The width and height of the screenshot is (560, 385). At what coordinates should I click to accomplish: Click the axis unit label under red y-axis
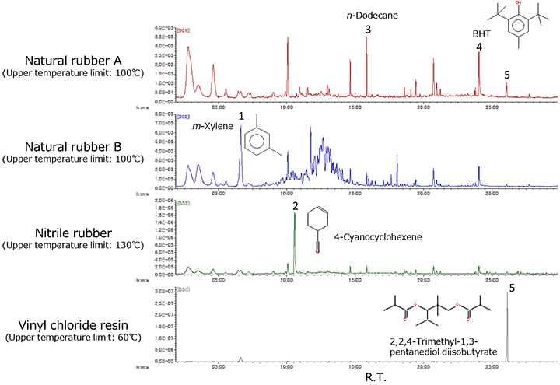142,107
